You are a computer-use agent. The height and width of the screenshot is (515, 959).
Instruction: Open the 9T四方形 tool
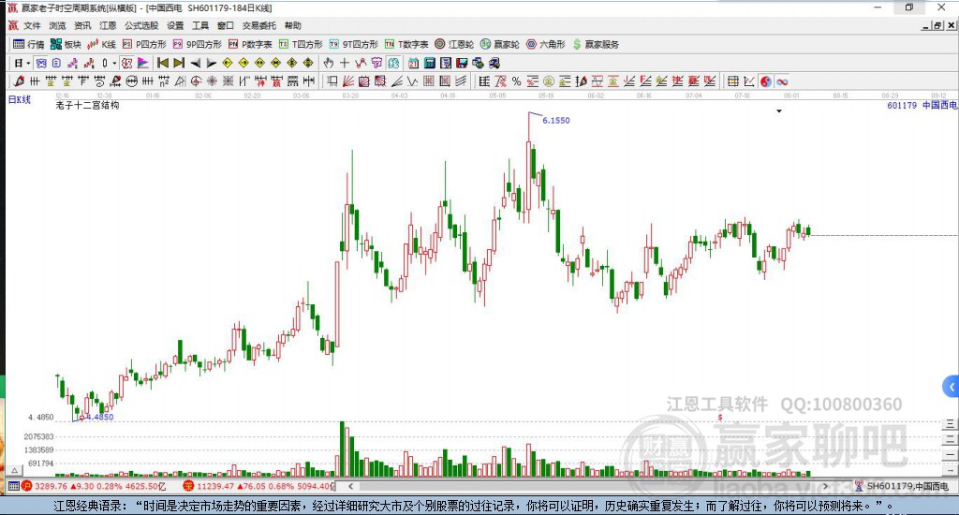[353, 44]
